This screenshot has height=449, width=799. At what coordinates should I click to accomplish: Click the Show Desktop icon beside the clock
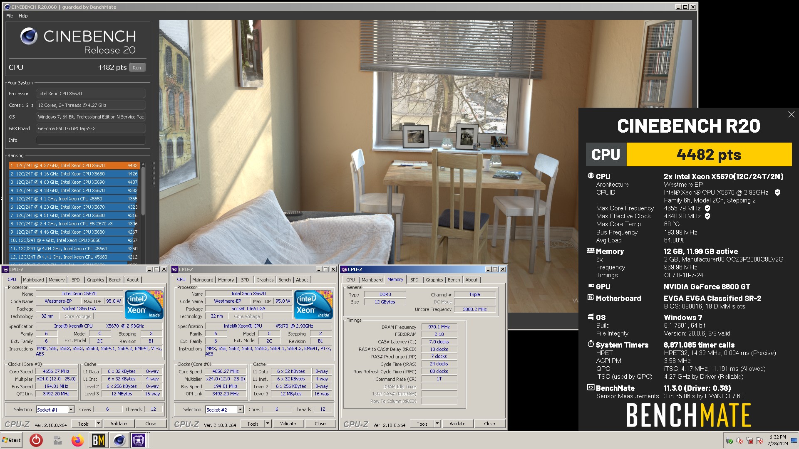pos(794,440)
